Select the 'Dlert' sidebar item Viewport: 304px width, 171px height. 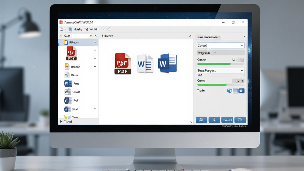75,109
